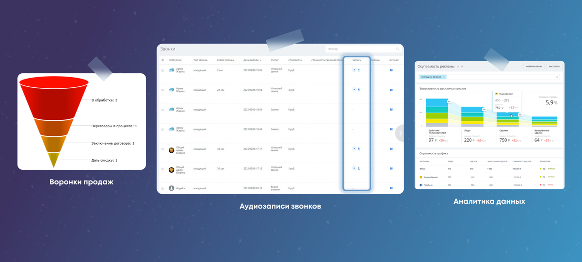
Task: Click conversion value 5,9 %
Action: coord(551,103)
